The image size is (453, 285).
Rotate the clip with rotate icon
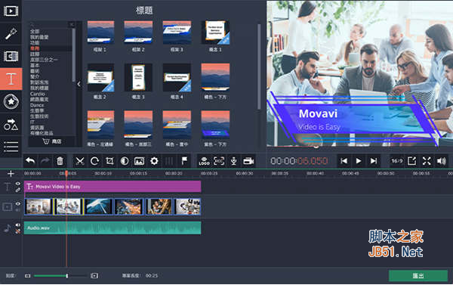coord(95,161)
